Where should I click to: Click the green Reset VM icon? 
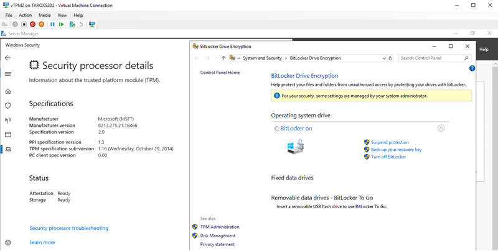point(61,24)
